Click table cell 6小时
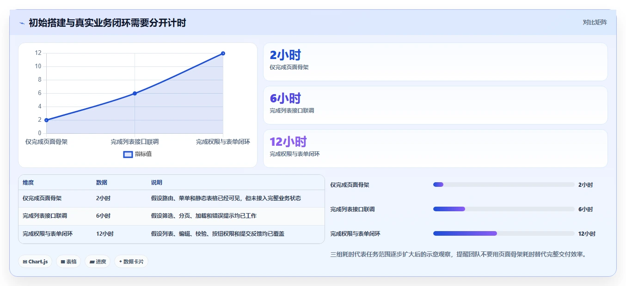The image size is (626, 286). (103, 216)
